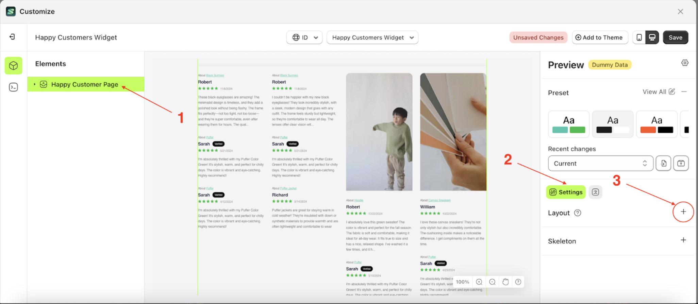The image size is (698, 304).
Task: Click the Save button
Action: tap(676, 37)
